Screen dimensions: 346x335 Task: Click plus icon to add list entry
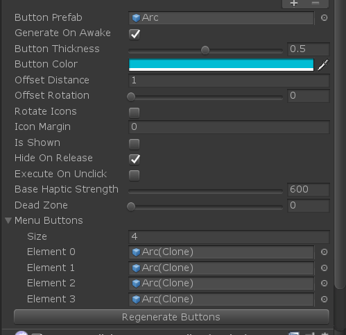point(294,3)
